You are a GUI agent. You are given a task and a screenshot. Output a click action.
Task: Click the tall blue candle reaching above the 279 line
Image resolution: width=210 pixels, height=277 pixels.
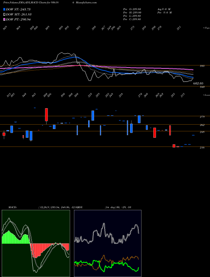(93, 115)
